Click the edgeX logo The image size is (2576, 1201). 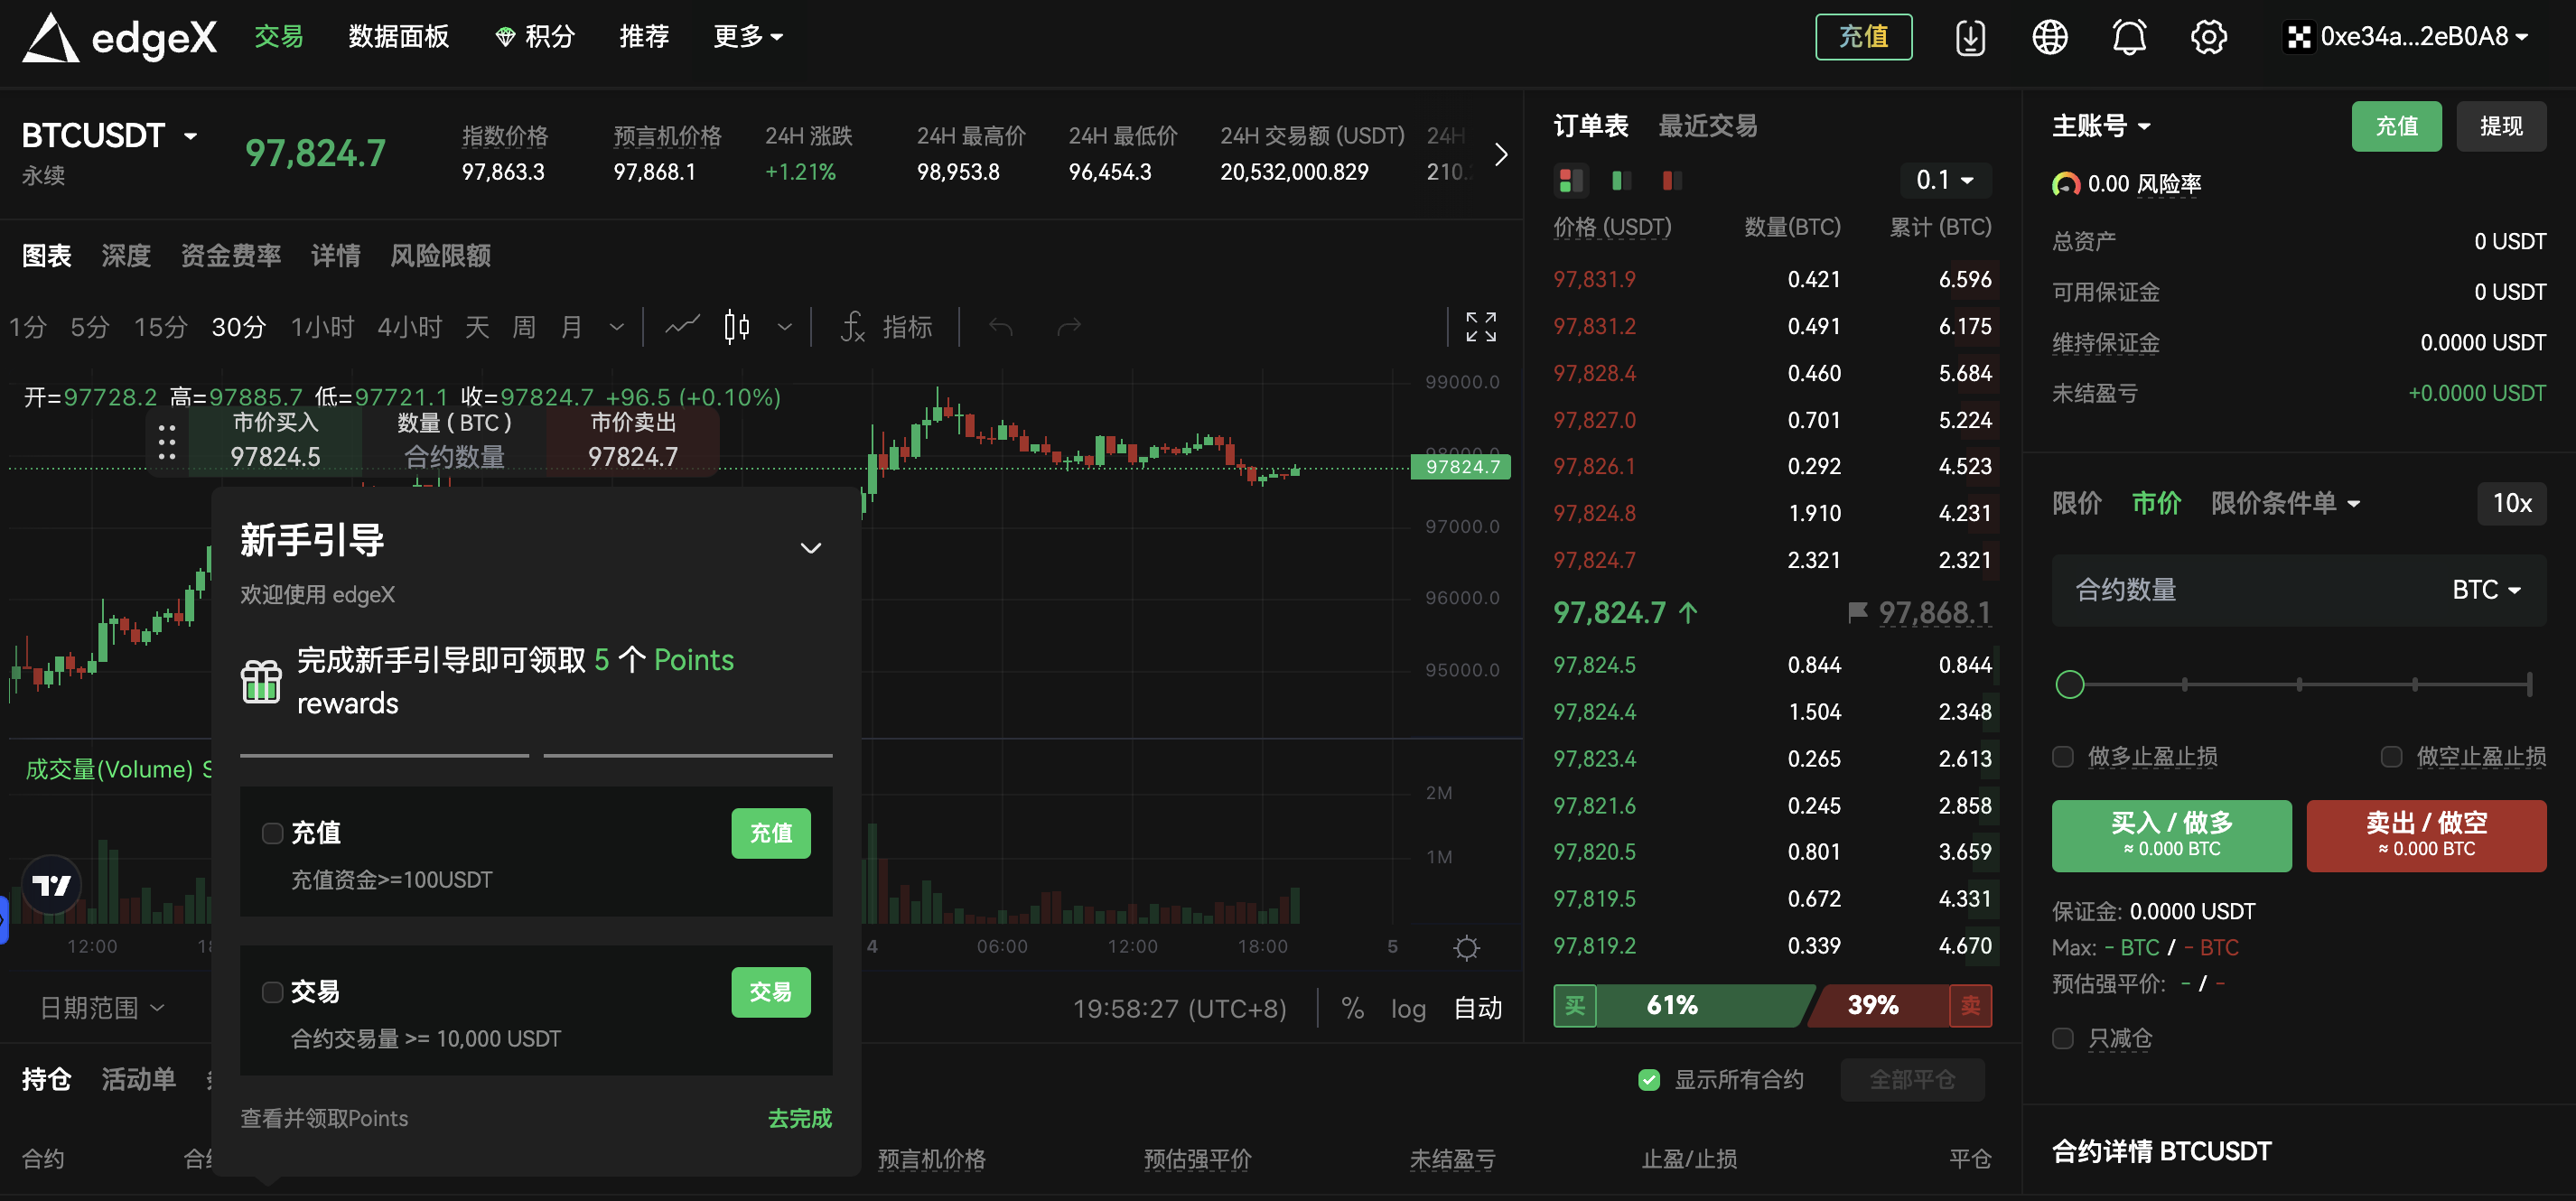click(x=120, y=38)
